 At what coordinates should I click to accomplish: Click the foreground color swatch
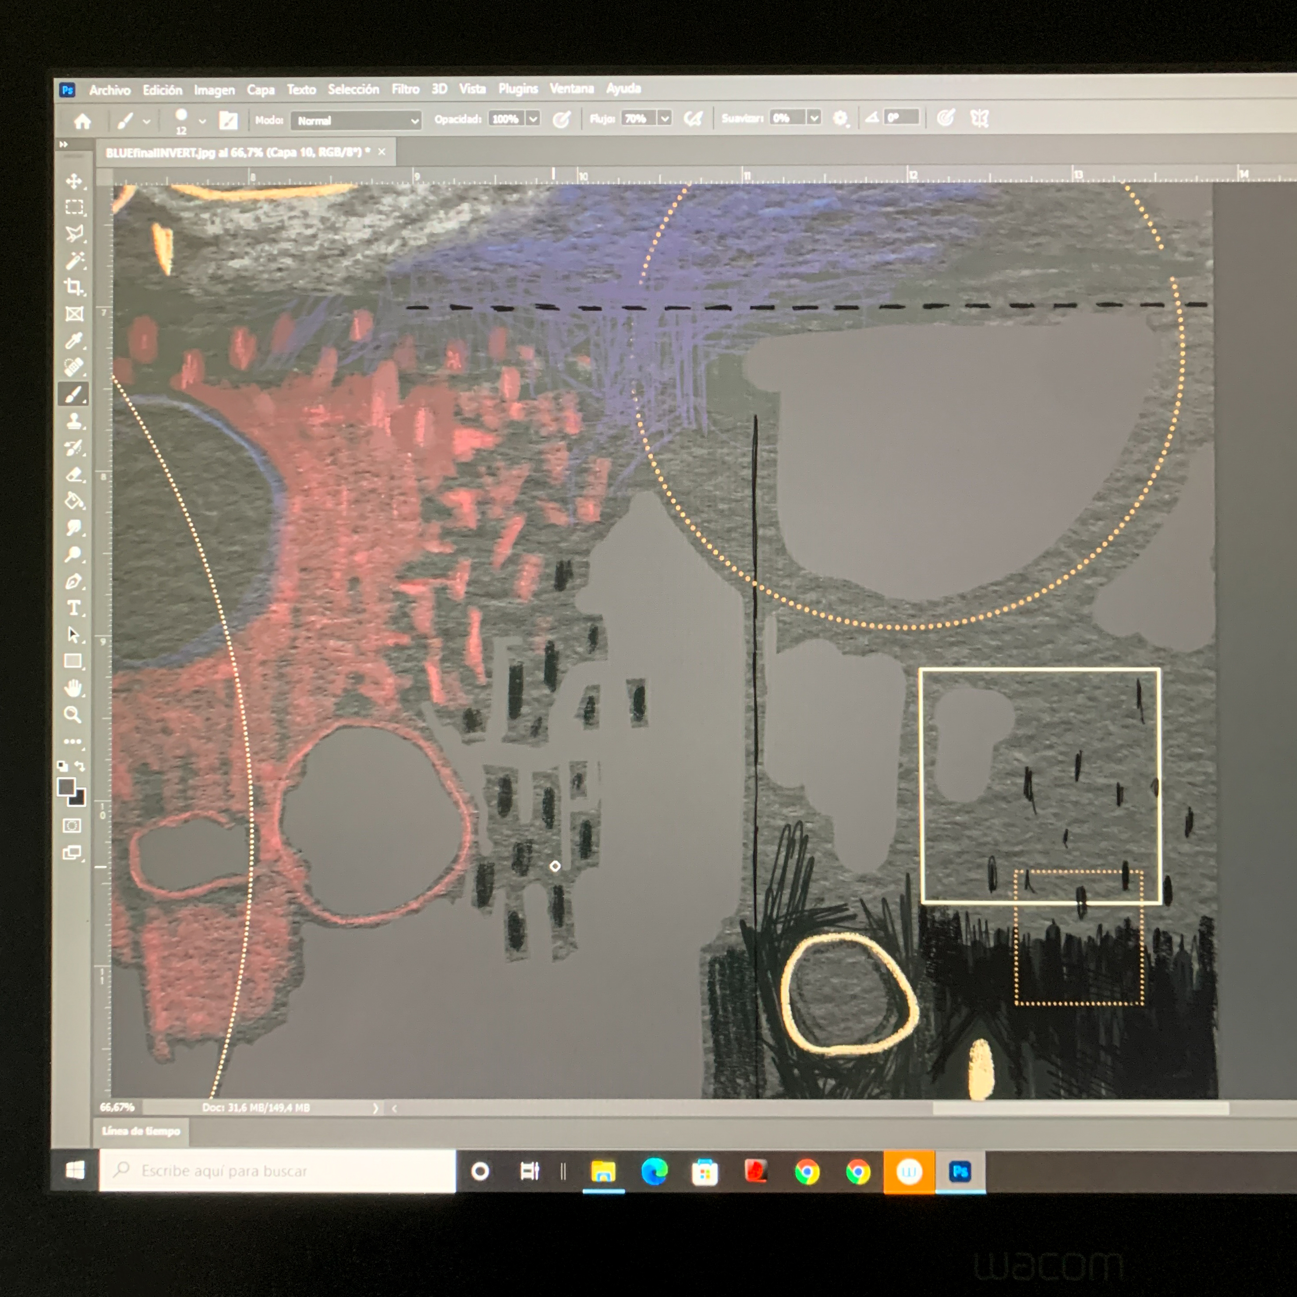[66, 787]
